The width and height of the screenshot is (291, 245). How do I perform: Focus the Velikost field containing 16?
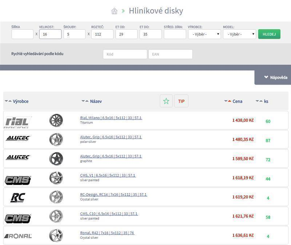click(x=50, y=34)
